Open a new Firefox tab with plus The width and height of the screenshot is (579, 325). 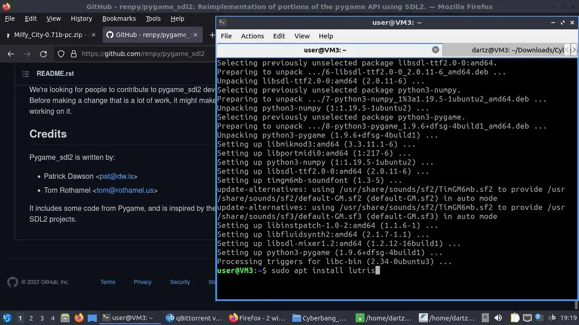pos(212,35)
